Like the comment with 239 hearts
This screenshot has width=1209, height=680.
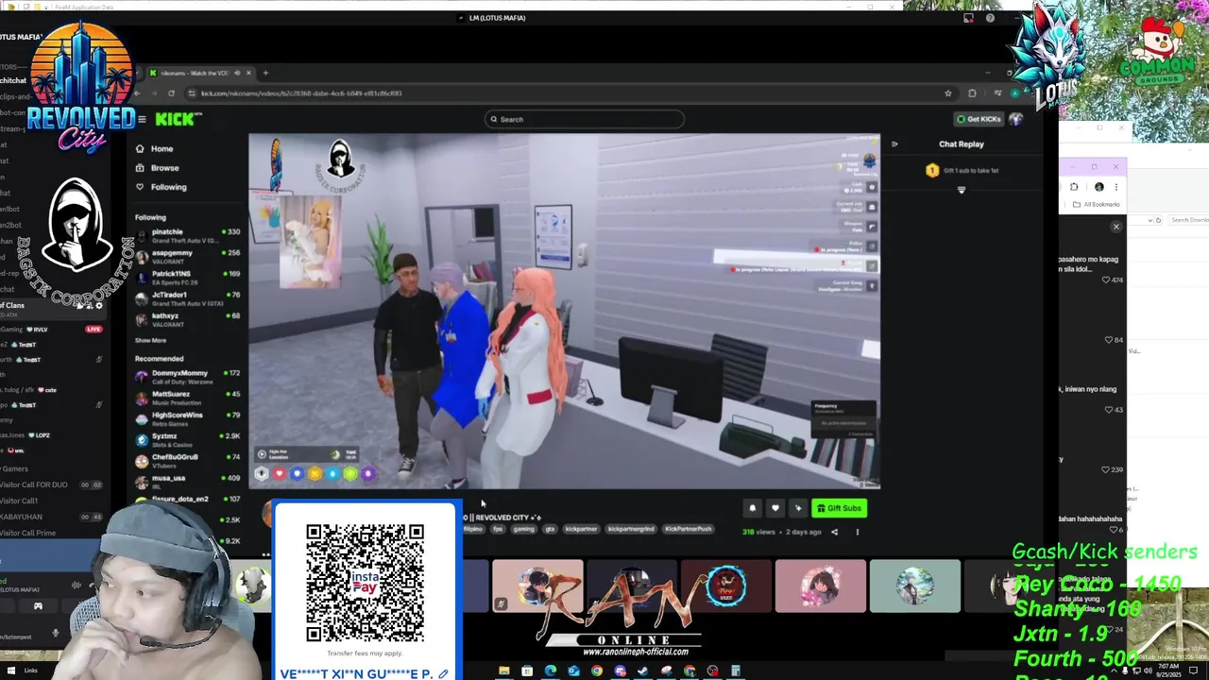click(x=1106, y=469)
